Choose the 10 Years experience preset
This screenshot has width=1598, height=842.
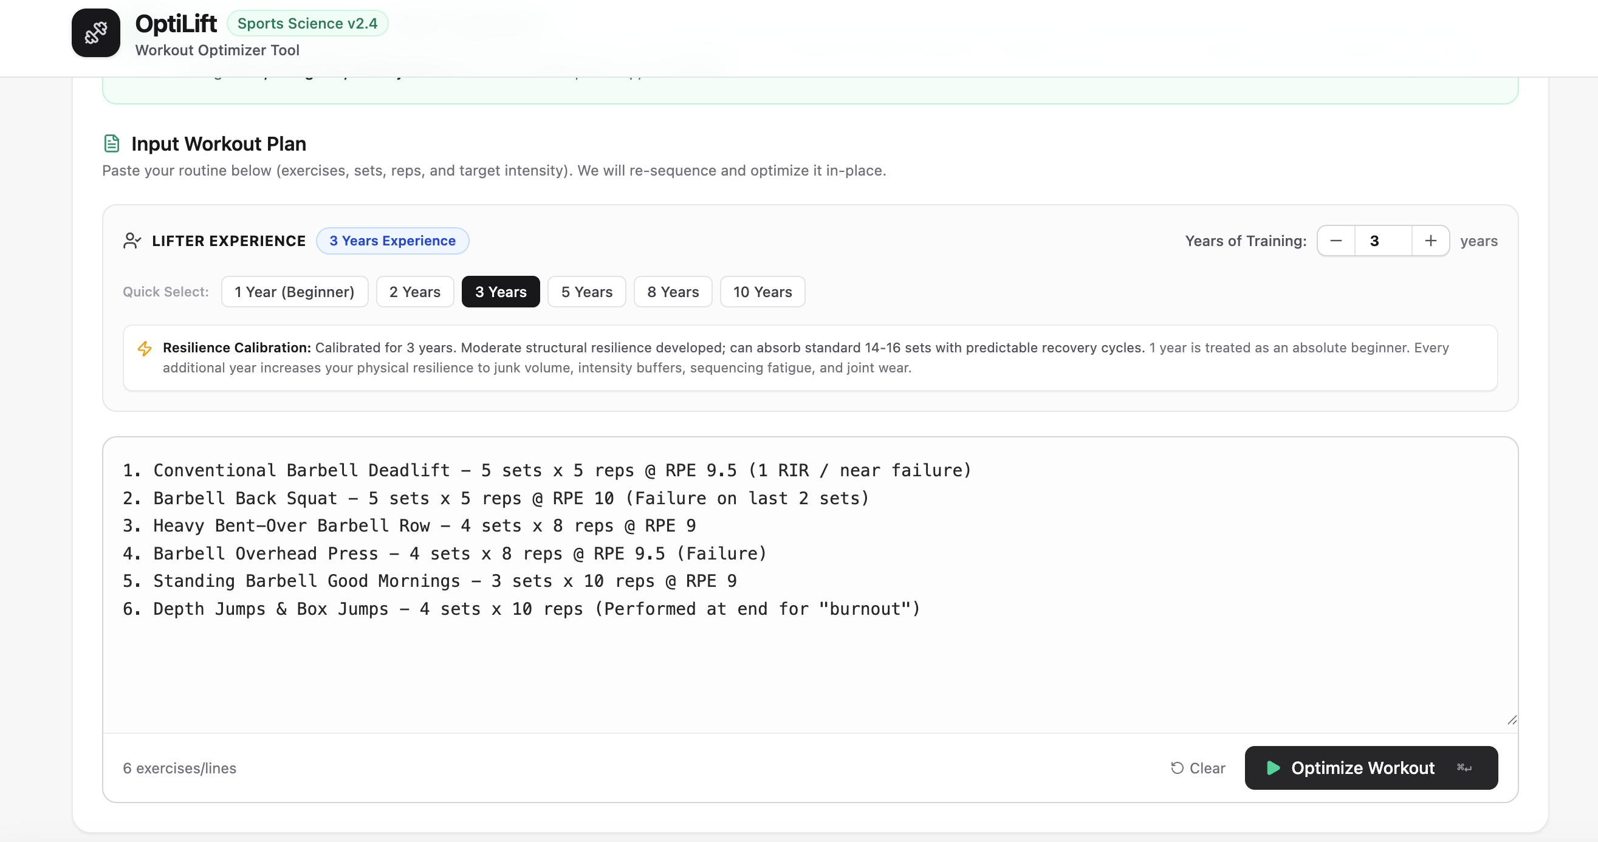[x=763, y=292]
